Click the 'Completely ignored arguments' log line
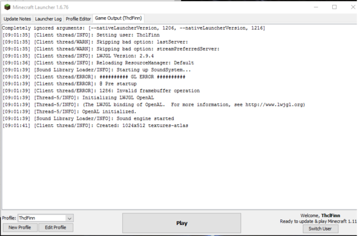The height and width of the screenshot is (236, 361). 133,28
